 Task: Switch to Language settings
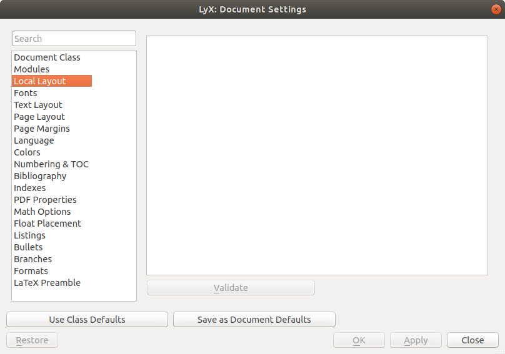tap(34, 140)
